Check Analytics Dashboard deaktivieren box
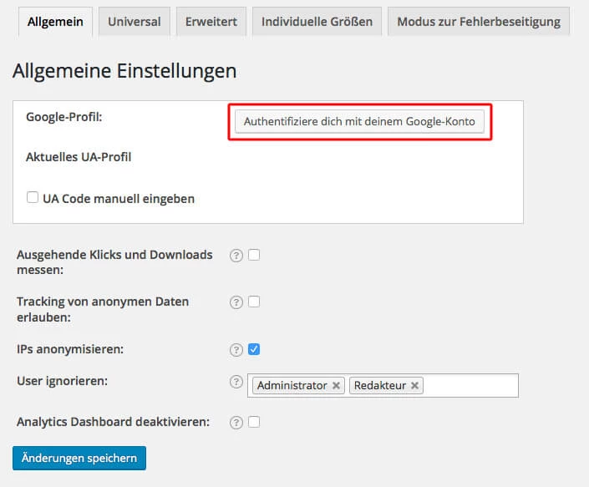This screenshot has width=589, height=487. 254,422
